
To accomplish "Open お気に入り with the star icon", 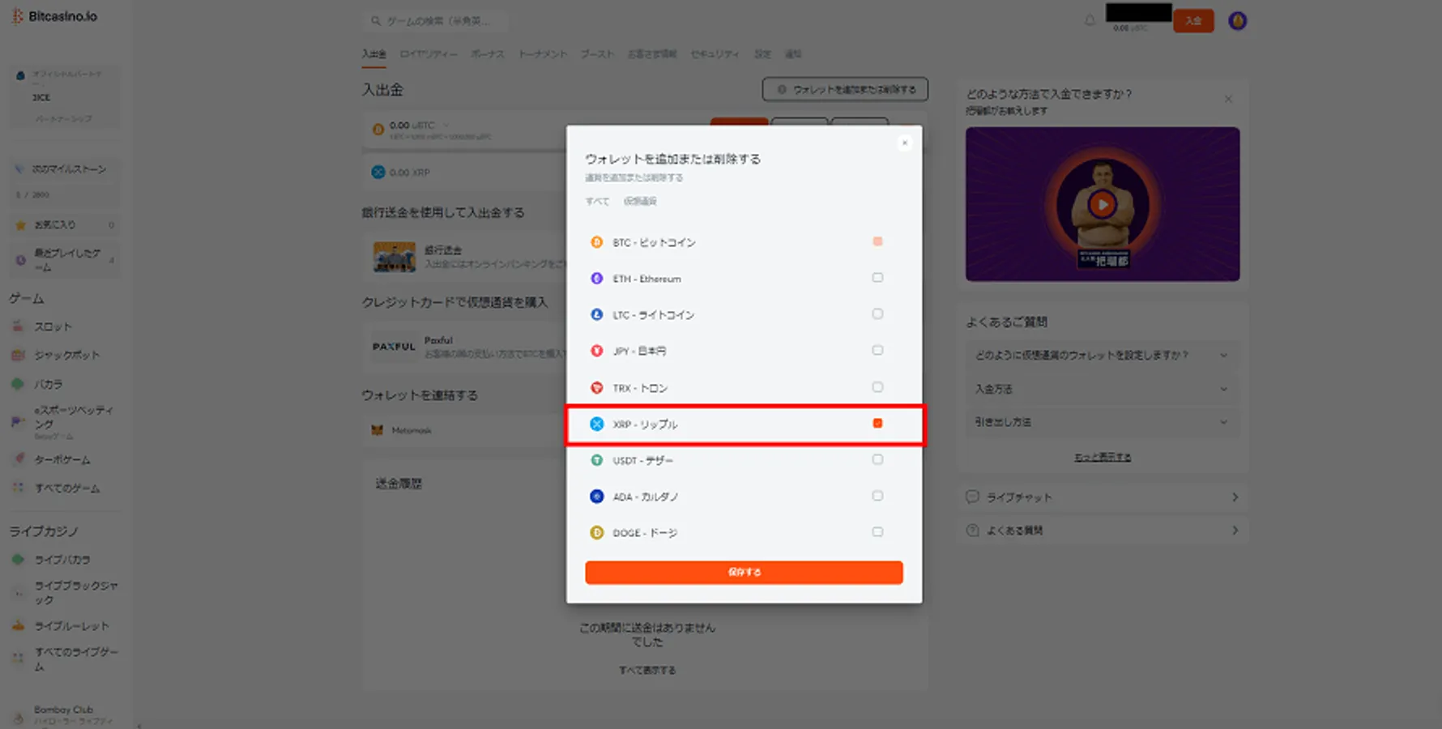I will pos(65,224).
